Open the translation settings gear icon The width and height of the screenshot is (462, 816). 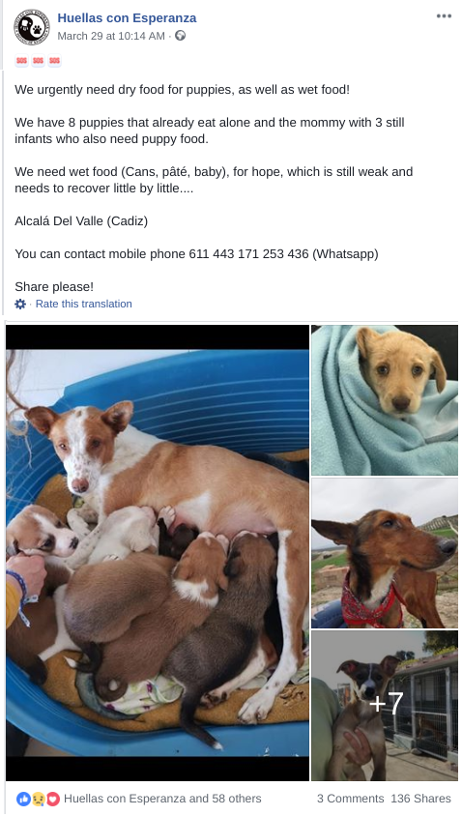pos(20,304)
